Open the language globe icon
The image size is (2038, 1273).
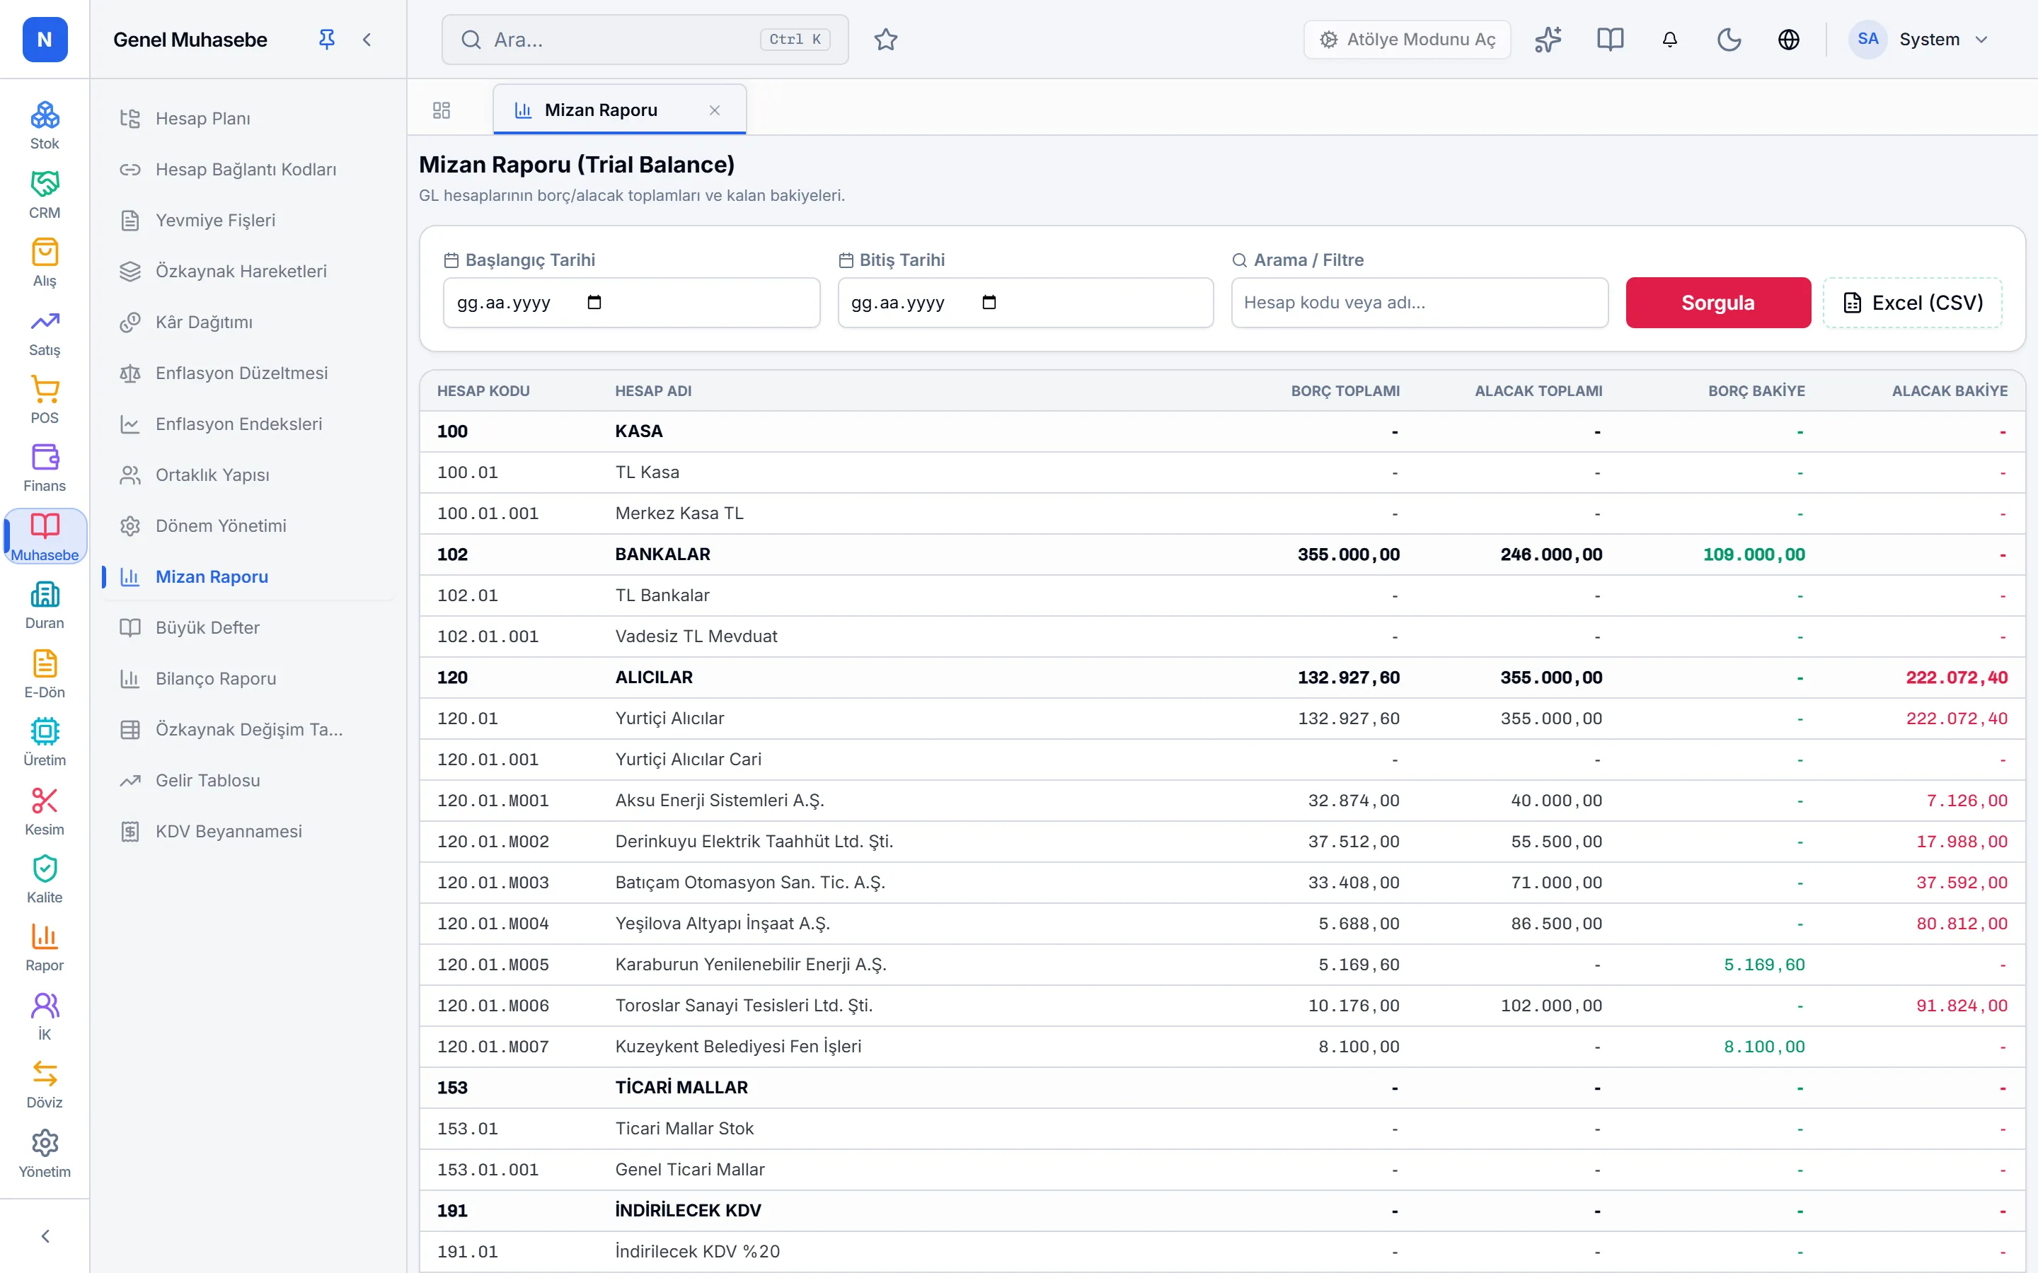click(x=1789, y=40)
